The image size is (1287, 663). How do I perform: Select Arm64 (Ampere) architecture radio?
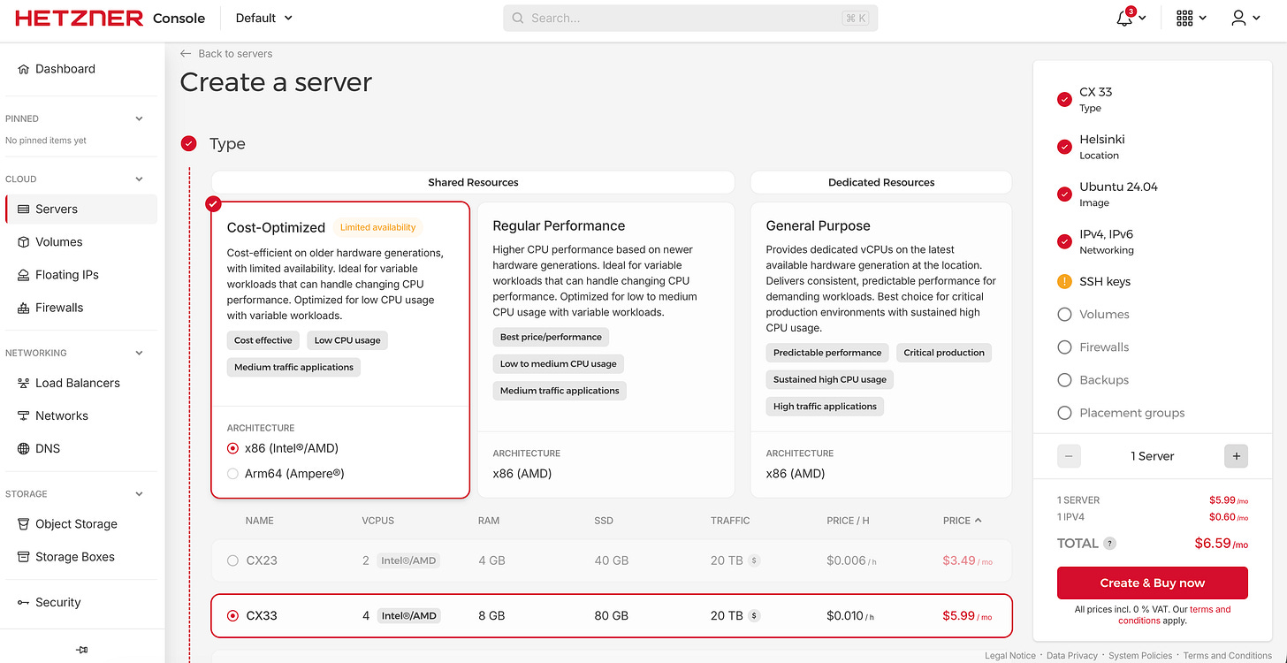click(232, 474)
